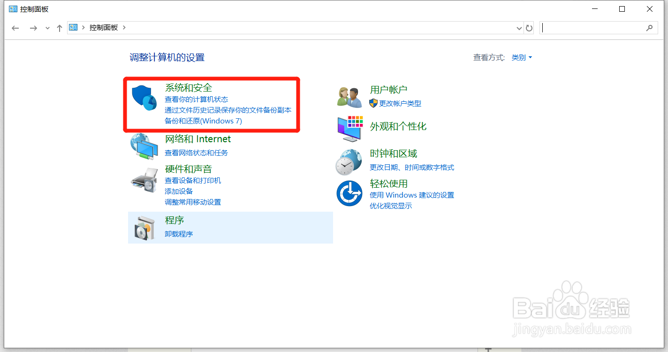Close the Control Panel window
Image resolution: width=668 pixels, height=352 pixels.
650,9
